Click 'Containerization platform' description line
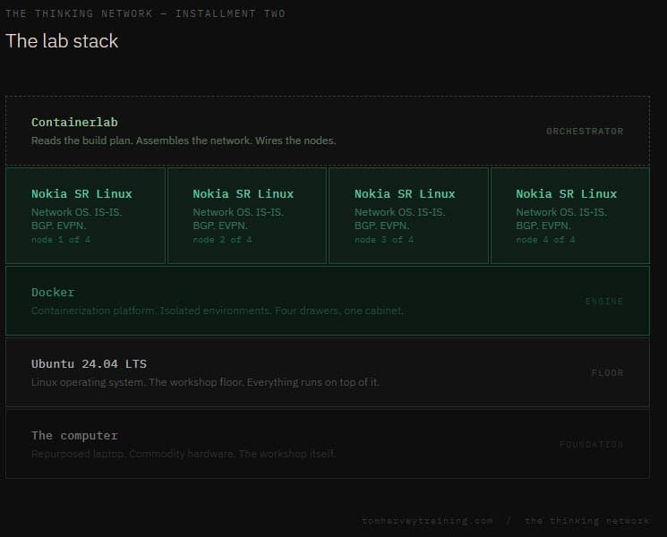The width and height of the screenshot is (667, 537). tap(218, 311)
